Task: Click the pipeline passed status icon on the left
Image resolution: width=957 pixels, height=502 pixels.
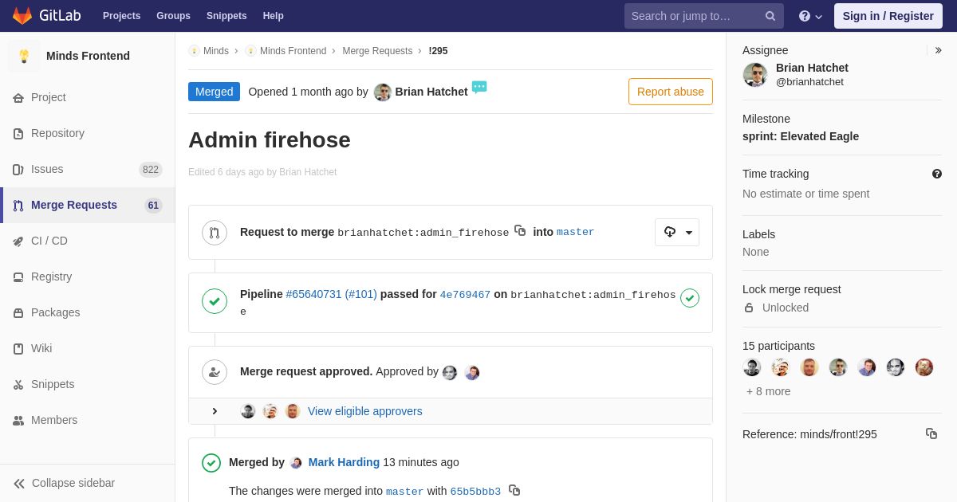Action: tap(215, 301)
